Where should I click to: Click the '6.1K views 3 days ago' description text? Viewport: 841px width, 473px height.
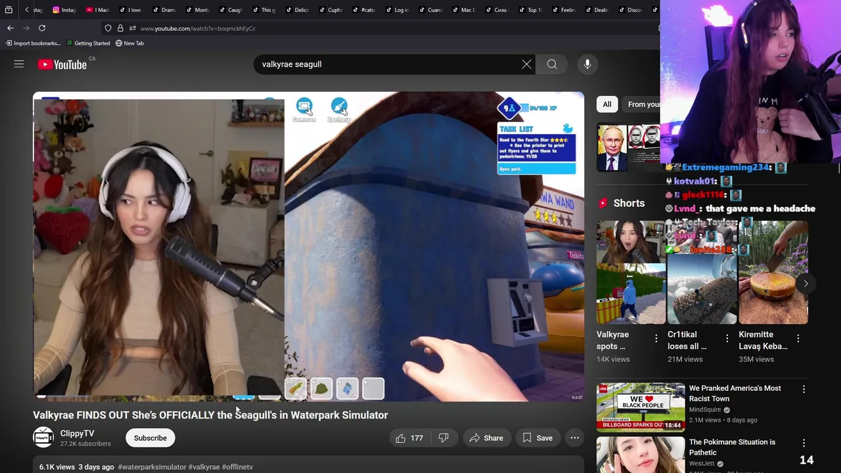click(76, 467)
